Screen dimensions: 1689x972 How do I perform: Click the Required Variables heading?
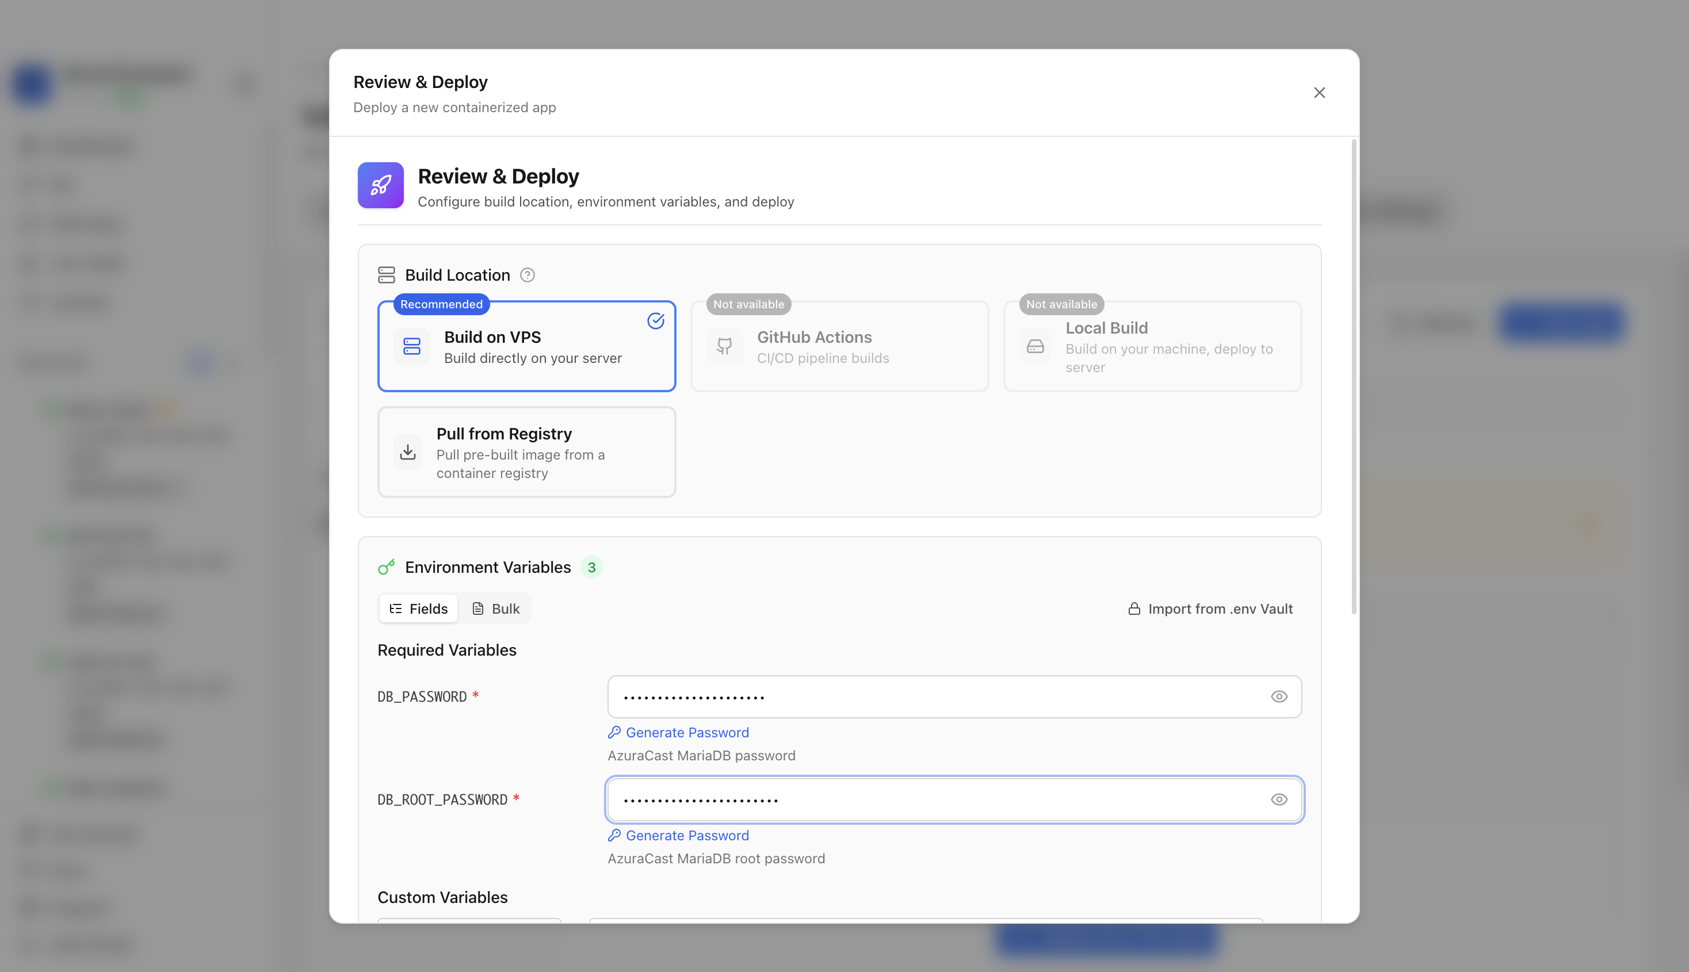(448, 650)
